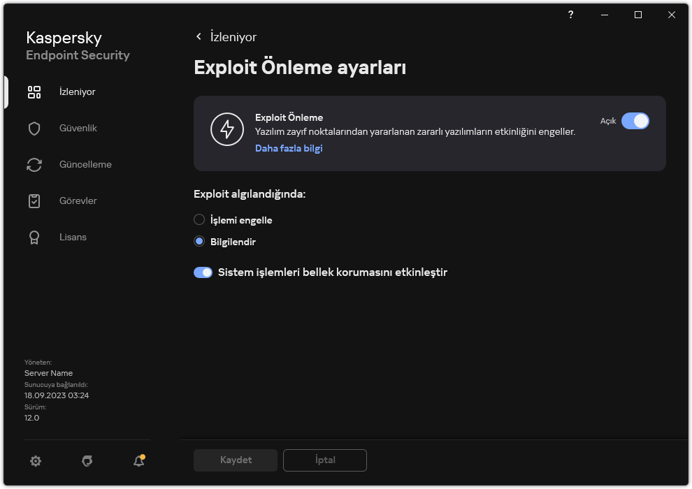692x489 pixels.
Task: Cancel changes with the İptal button
Action: click(324, 460)
